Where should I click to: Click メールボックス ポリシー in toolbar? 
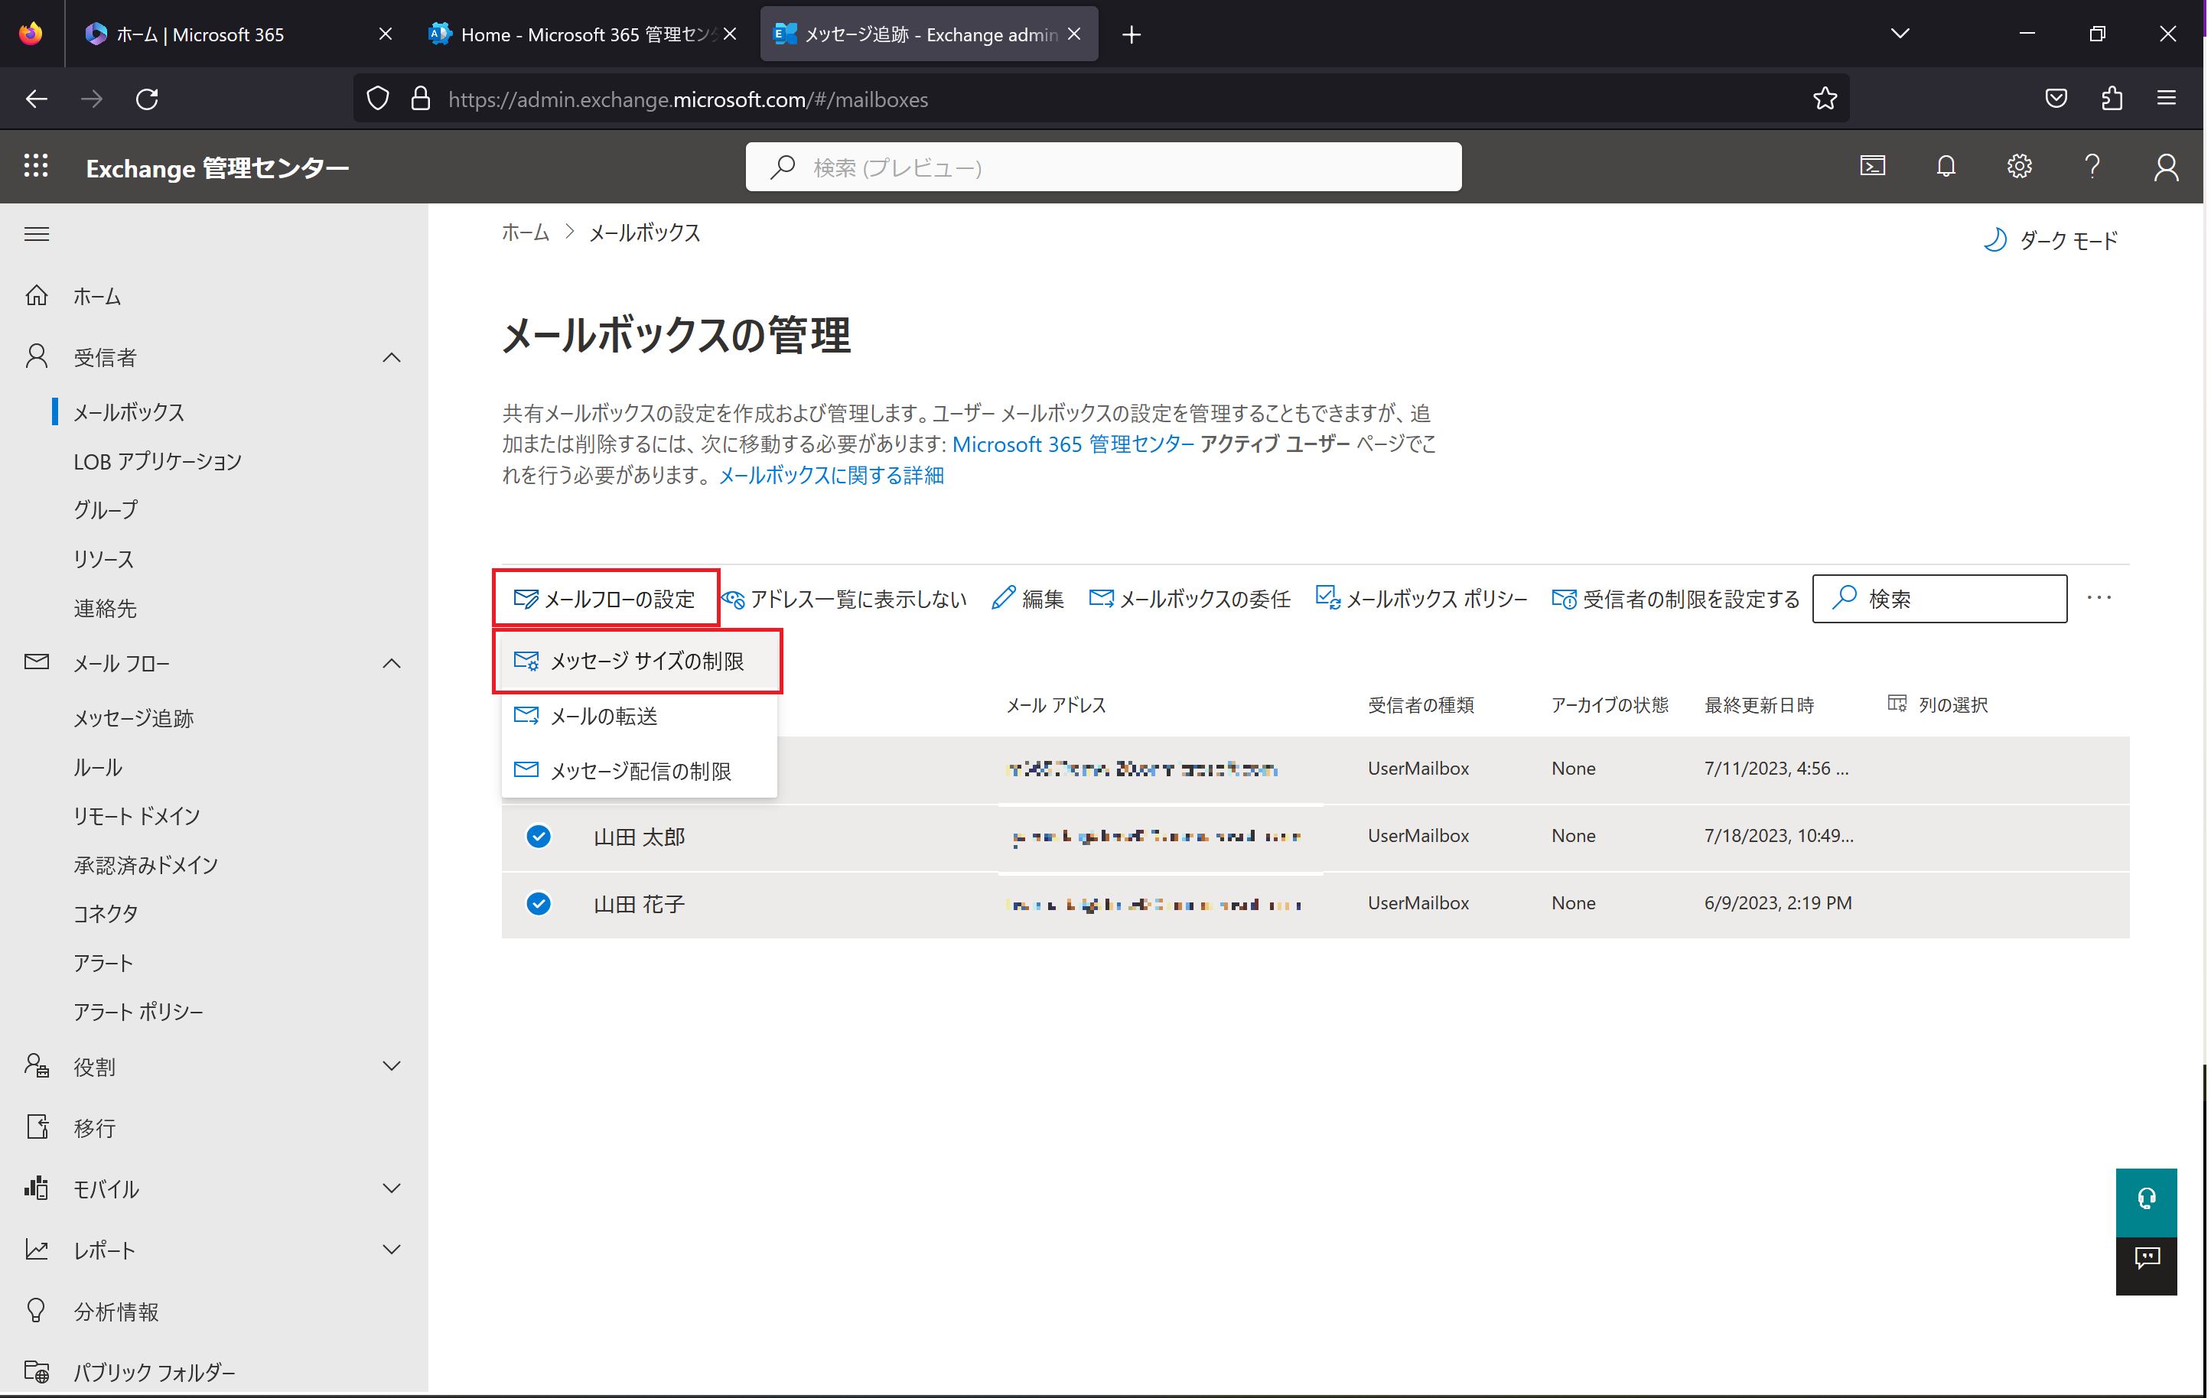1421,599
